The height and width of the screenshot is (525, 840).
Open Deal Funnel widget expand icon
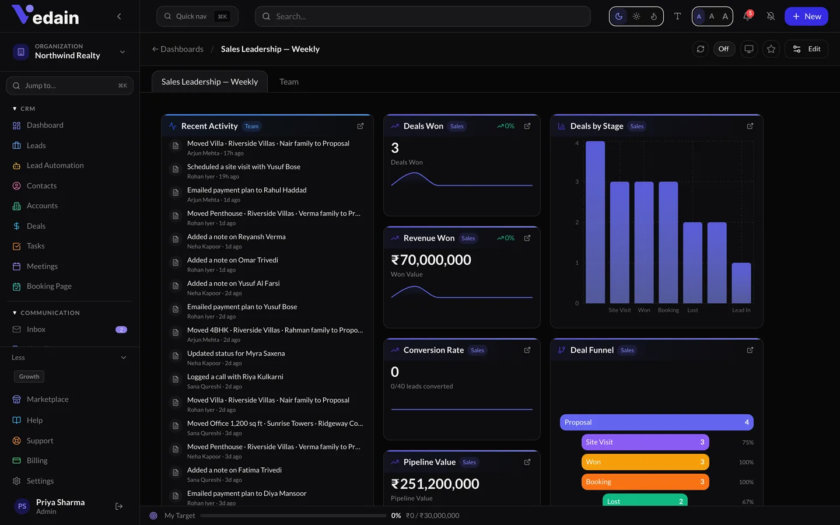750,350
